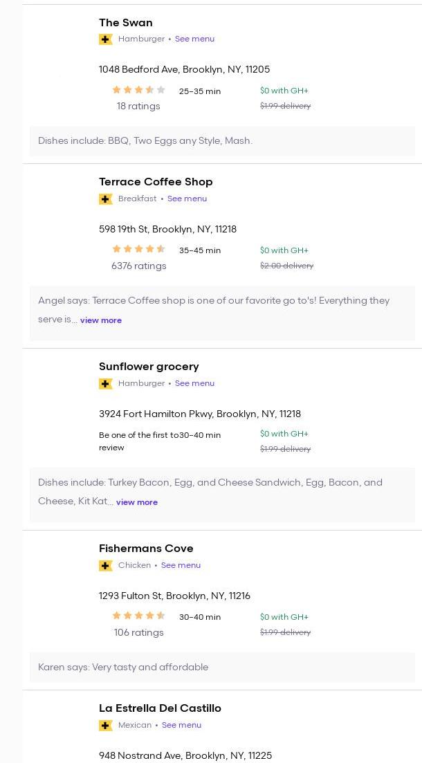Screen dimensions: 422x763
Task: Open The Swan restaurant title
Action: click(126, 23)
